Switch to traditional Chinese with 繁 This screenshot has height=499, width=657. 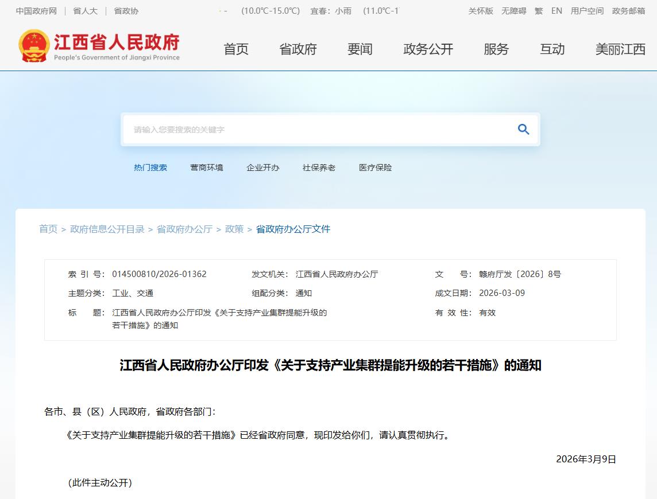tap(539, 11)
